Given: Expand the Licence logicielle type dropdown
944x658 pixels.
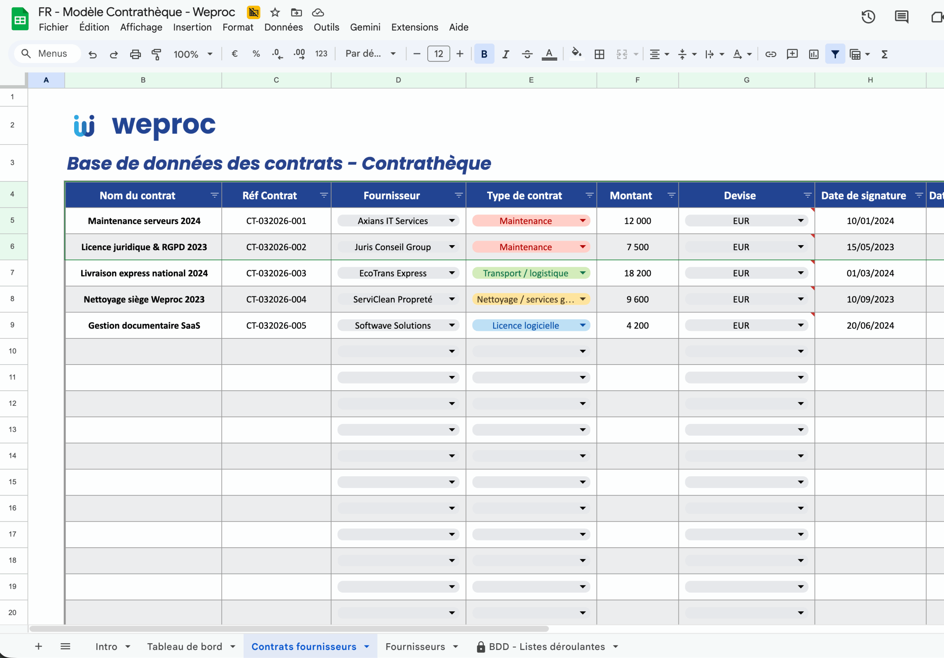Looking at the screenshot, I should (583, 325).
